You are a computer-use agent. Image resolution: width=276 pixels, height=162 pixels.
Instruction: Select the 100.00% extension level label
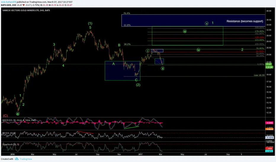coord(259,44)
